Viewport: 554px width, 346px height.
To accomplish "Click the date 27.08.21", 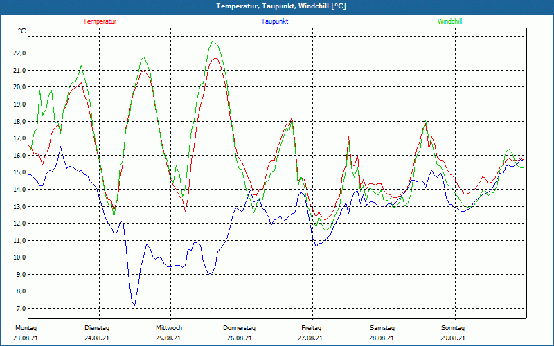I will [x=310, y=338].
